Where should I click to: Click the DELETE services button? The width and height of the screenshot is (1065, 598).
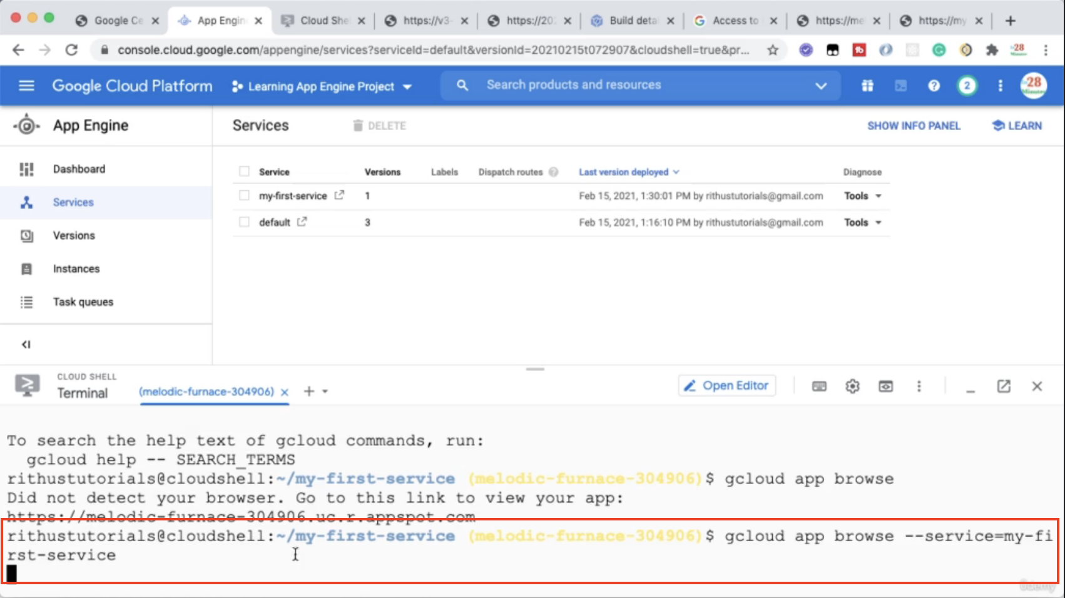380,126
